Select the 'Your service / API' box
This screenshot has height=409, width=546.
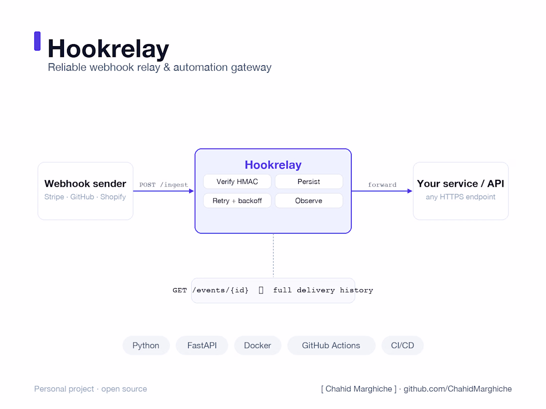461,191
